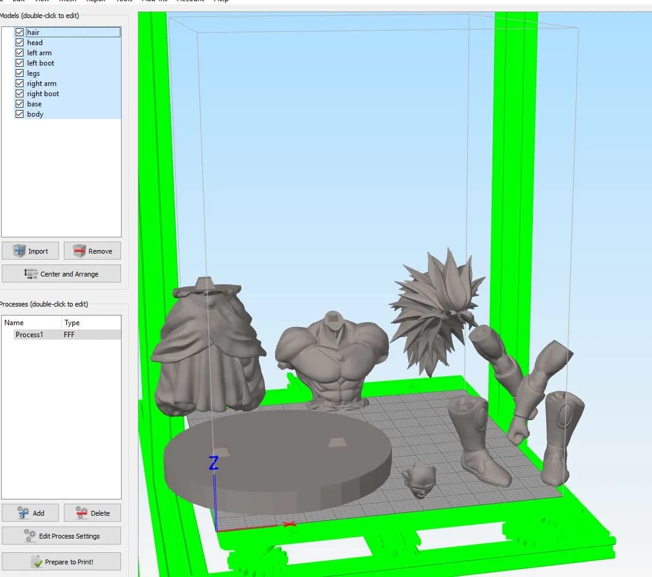Click the green checkmark Prepare to Print icon
Viewport: 652px width, 577px height.
(x=37, y=561)
